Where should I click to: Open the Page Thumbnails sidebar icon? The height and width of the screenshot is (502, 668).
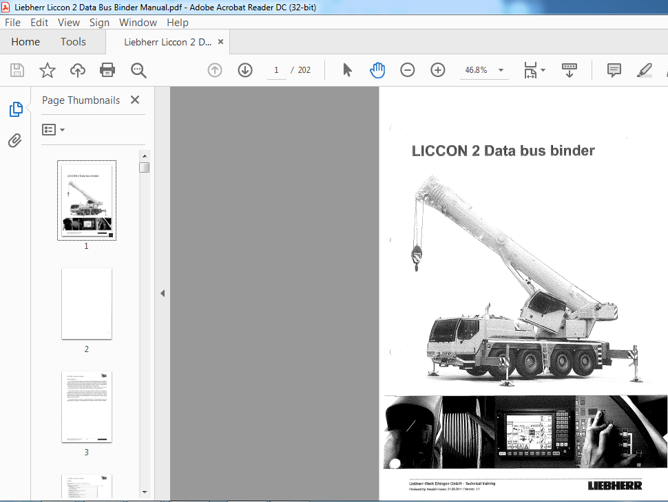pyautogui.click(x=16, y=109)
